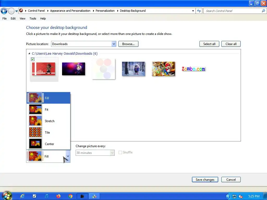
Task: Choose Stretch in the position list
Action: coord(48,121)
